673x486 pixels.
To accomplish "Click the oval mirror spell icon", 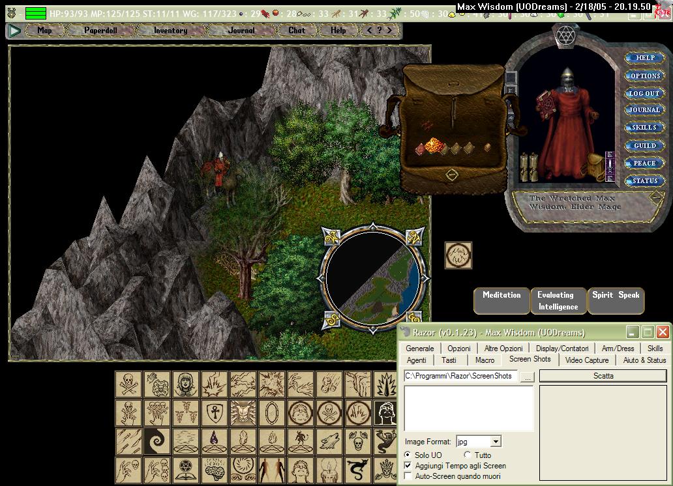I will coord(272,412).
